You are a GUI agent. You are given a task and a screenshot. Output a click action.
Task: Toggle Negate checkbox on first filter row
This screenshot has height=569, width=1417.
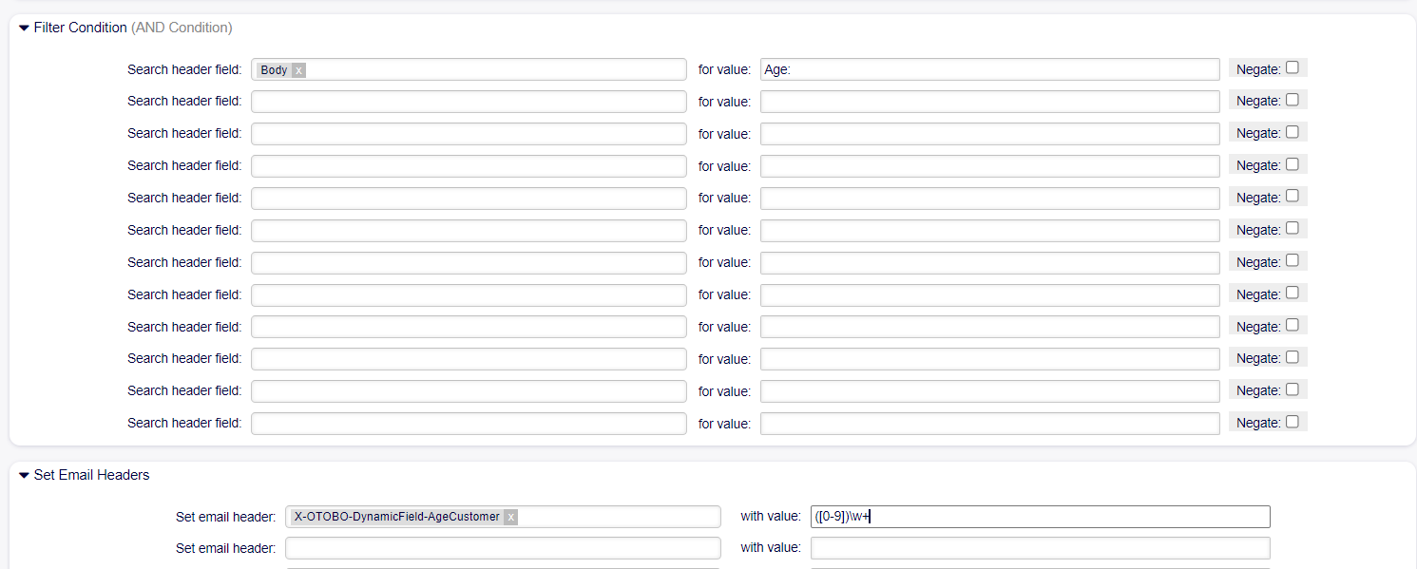point(1292,67)
